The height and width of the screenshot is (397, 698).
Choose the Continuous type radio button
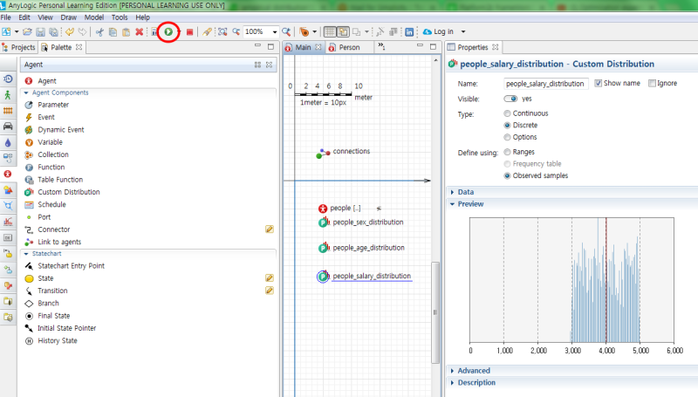507,113
